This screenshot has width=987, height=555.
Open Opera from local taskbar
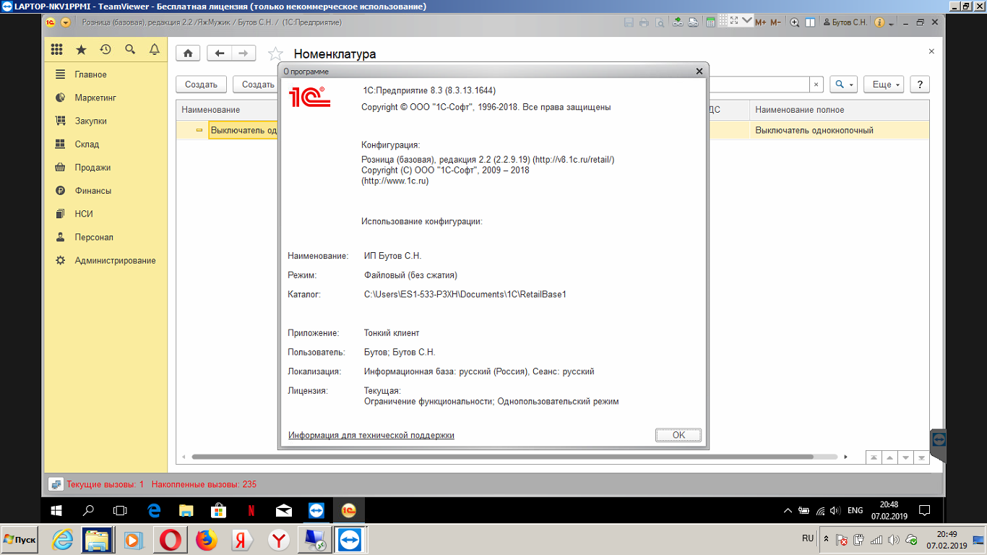[x=170, y=540]
